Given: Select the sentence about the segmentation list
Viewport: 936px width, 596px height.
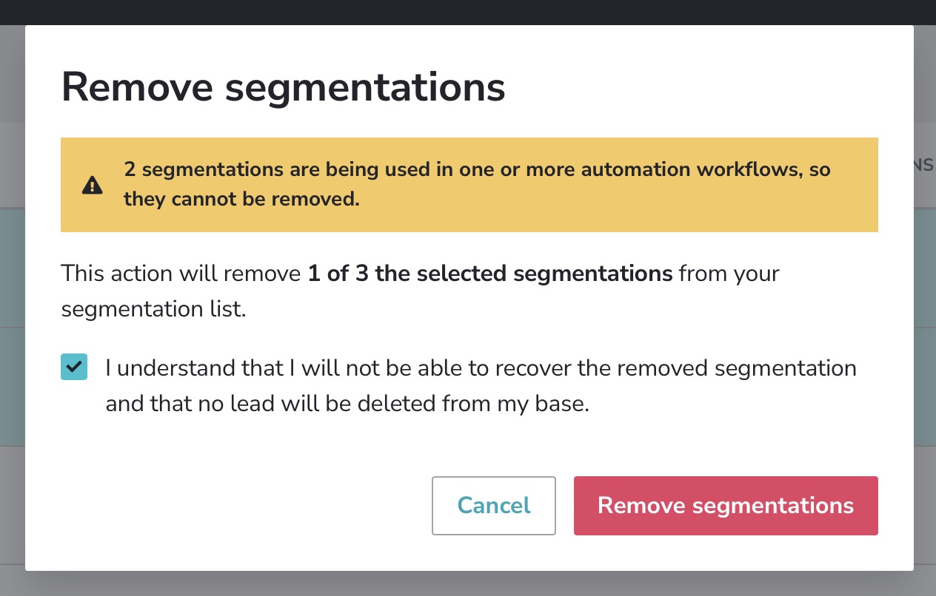Looking at the screenshot, I should click(x=420, y=291).
